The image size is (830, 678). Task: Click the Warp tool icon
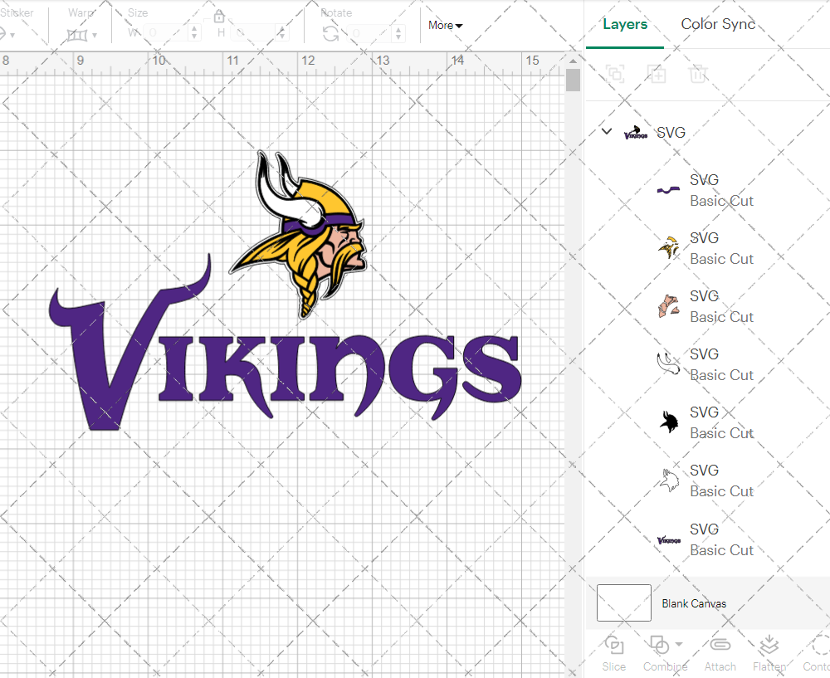[x=76, y=36]
